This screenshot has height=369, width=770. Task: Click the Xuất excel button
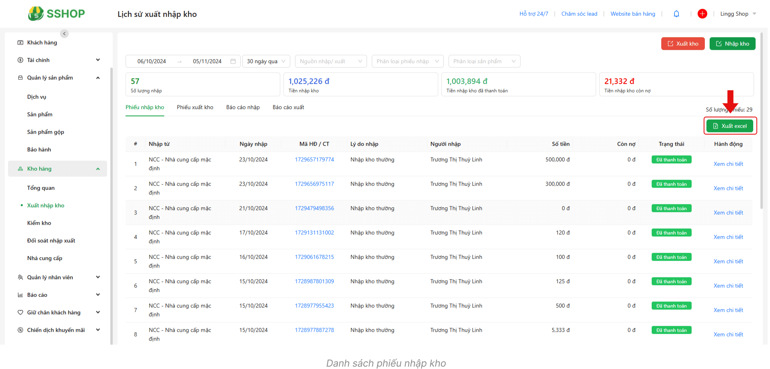coord(730,126)
